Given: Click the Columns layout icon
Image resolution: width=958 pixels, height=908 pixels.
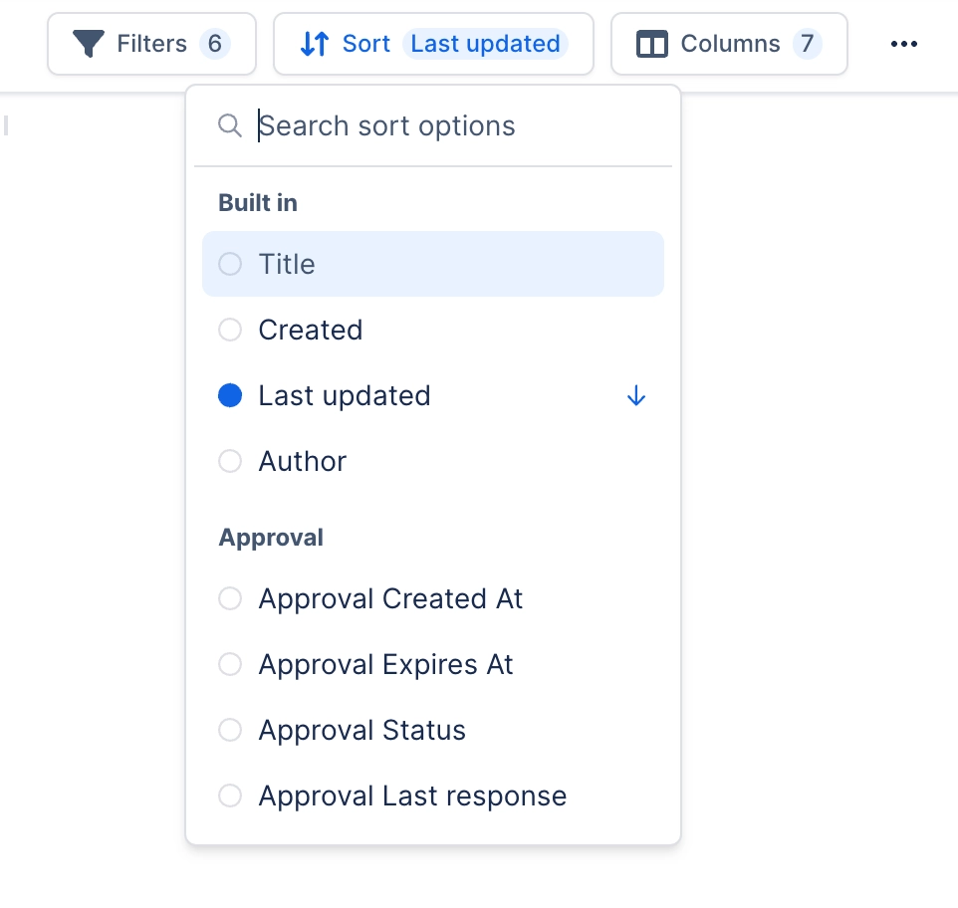Looking at the screenshot, I should coord(651,45).
